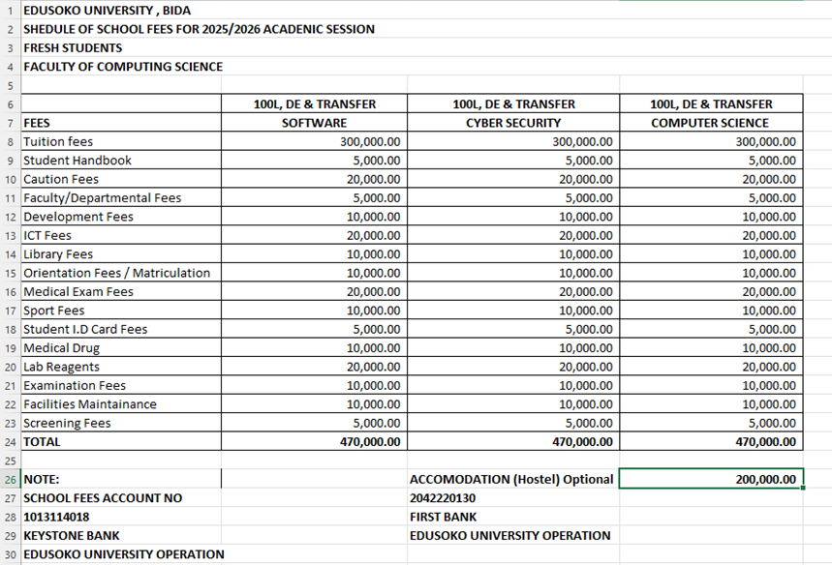
Task: Click the COMPUTER SCIENCE heading cell
Action: click(710, 123)
